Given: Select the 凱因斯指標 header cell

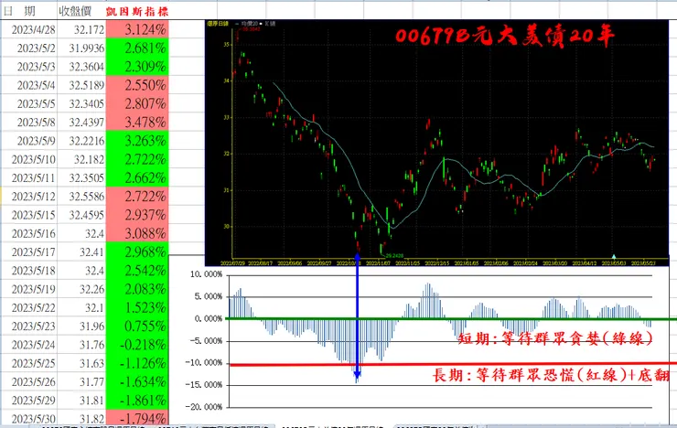Looking at the screenshot, I should [x=137, y=11].
